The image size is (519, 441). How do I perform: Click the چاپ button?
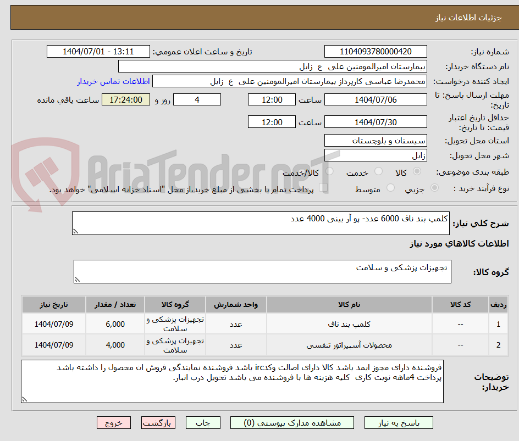point(203,422)
